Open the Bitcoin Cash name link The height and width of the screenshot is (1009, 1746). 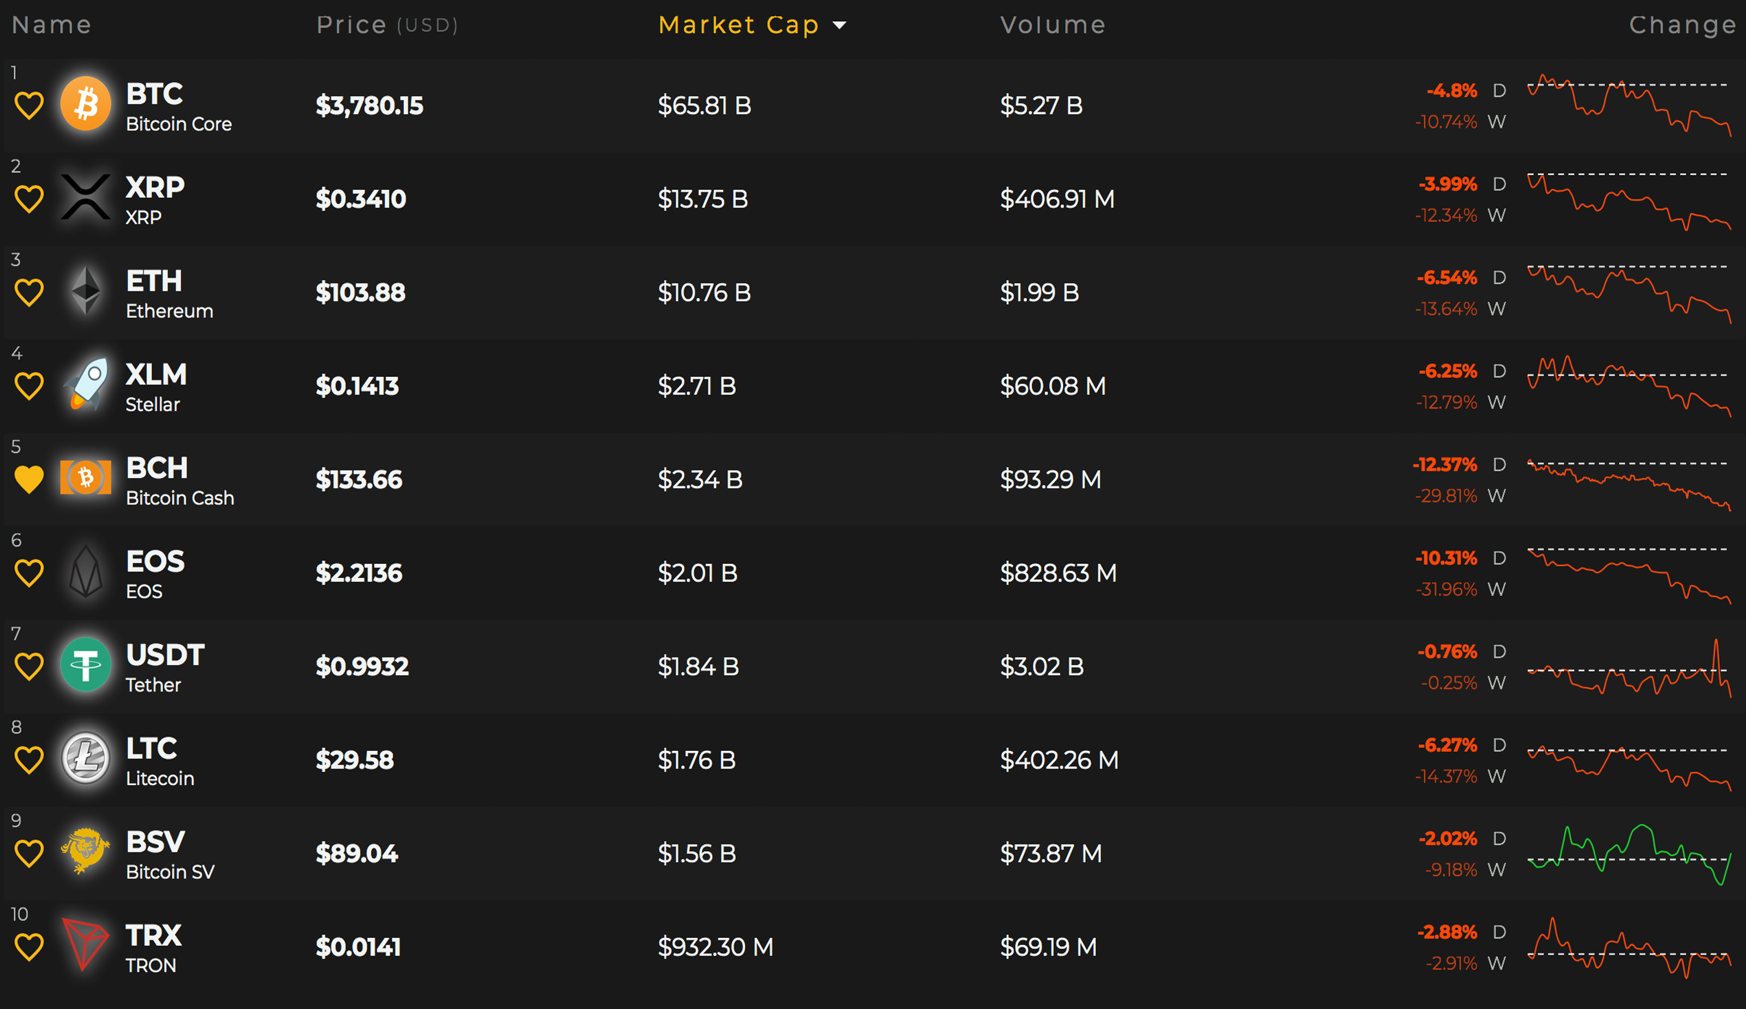click(x=180, y=498)
